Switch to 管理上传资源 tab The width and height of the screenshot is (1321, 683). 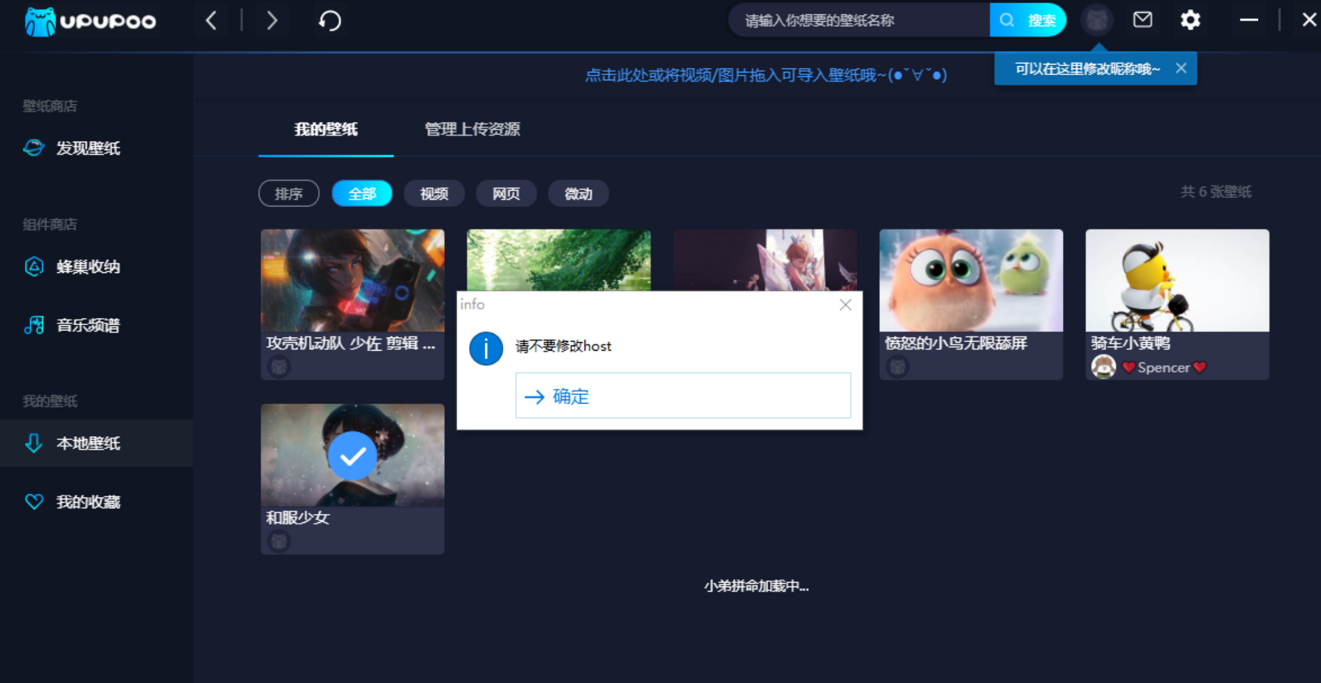[472, 129]
